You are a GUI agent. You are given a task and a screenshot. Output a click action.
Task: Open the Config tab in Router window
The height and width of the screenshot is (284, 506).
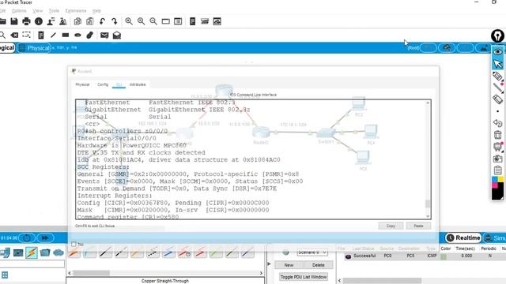coord(103,84)
